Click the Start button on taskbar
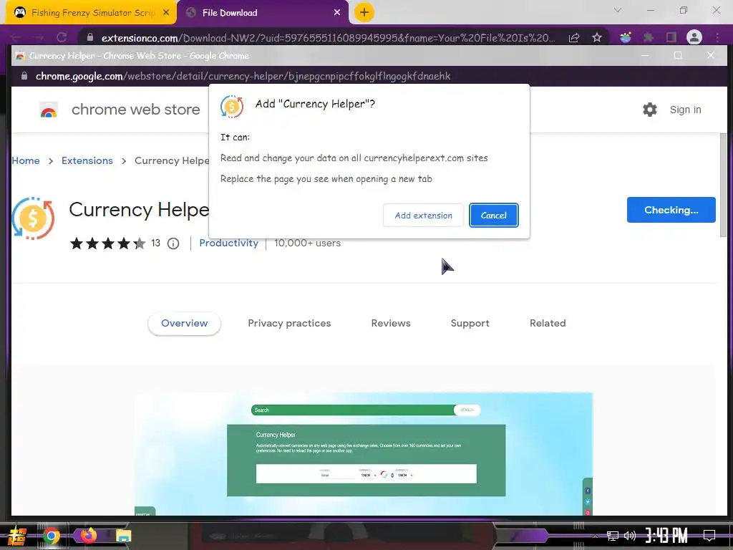Image resolution: width=733 pixels, height=550 pixels. 17,536
